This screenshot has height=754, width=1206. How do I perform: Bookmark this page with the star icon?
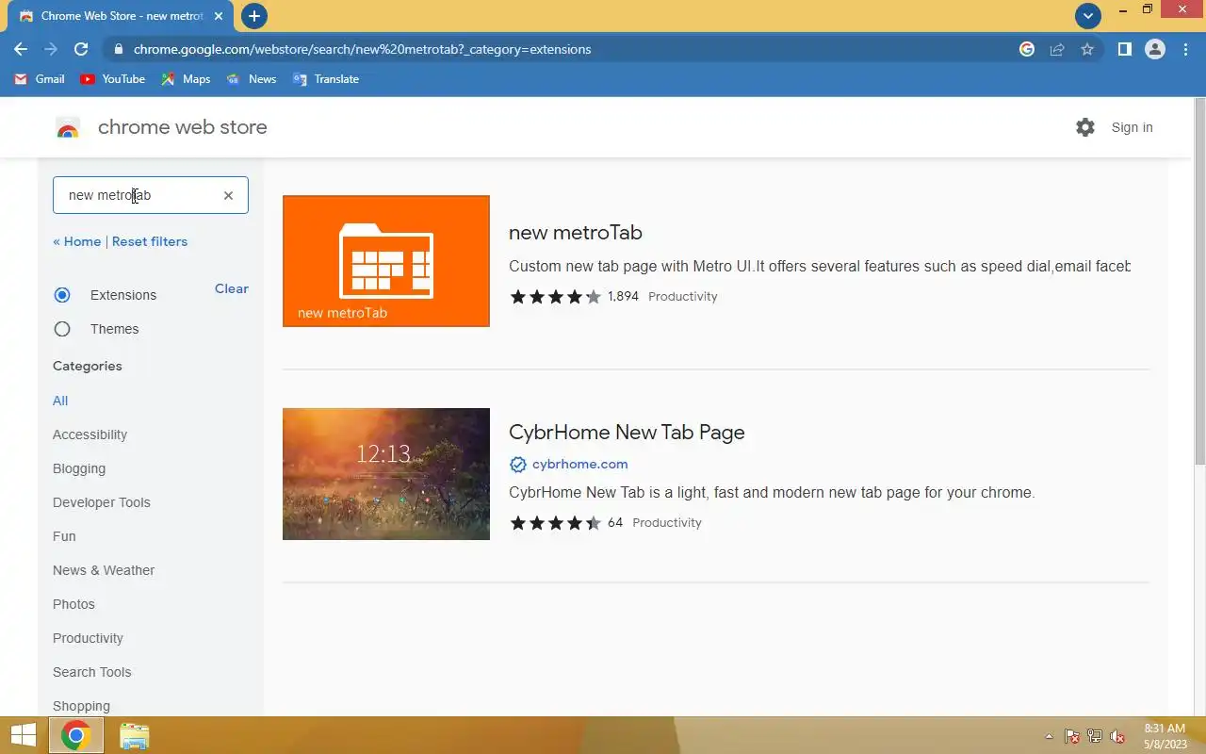1087,49
